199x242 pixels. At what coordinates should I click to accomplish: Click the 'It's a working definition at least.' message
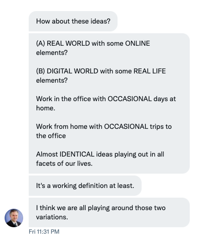click(85, 186)
